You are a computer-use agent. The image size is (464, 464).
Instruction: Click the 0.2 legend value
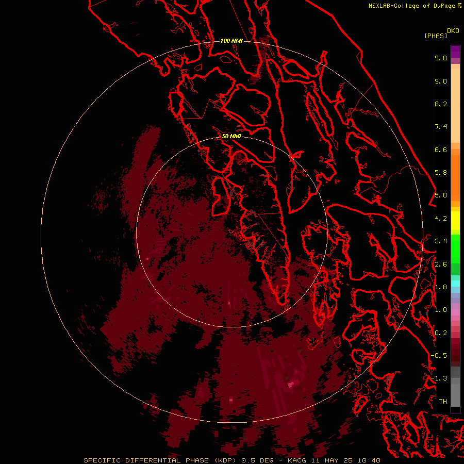click(441, 333)
